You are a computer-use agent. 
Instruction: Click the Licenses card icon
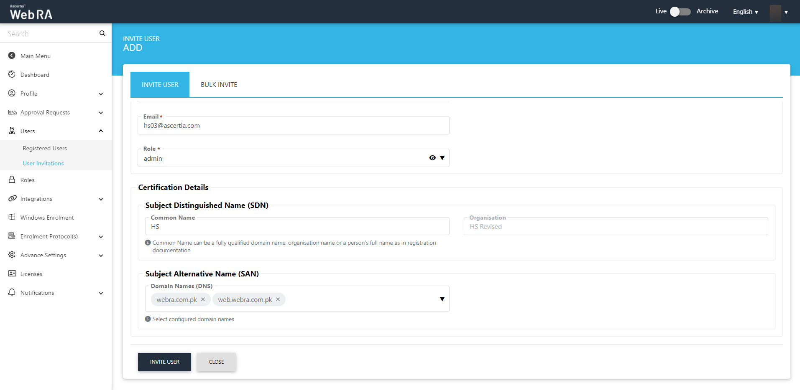[x=12, y=274]
